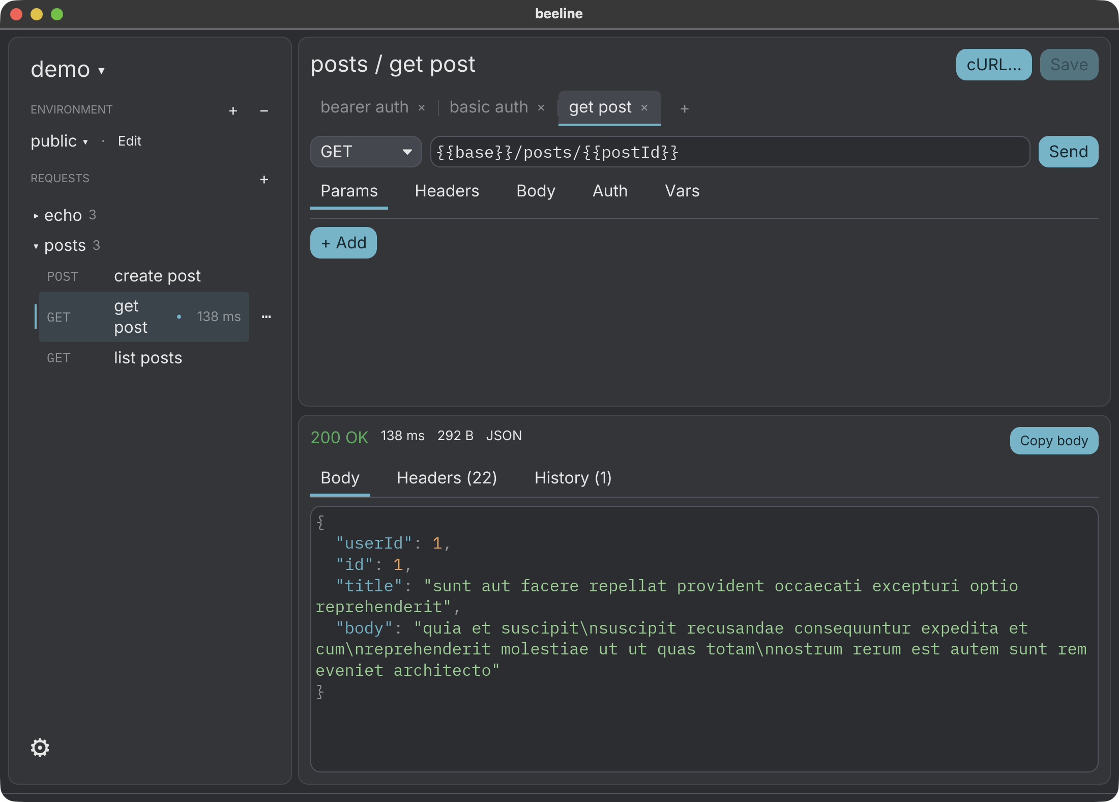Open the settings gear icon
This screenshot has height=802, width=1119.
[x=40, y=748]
